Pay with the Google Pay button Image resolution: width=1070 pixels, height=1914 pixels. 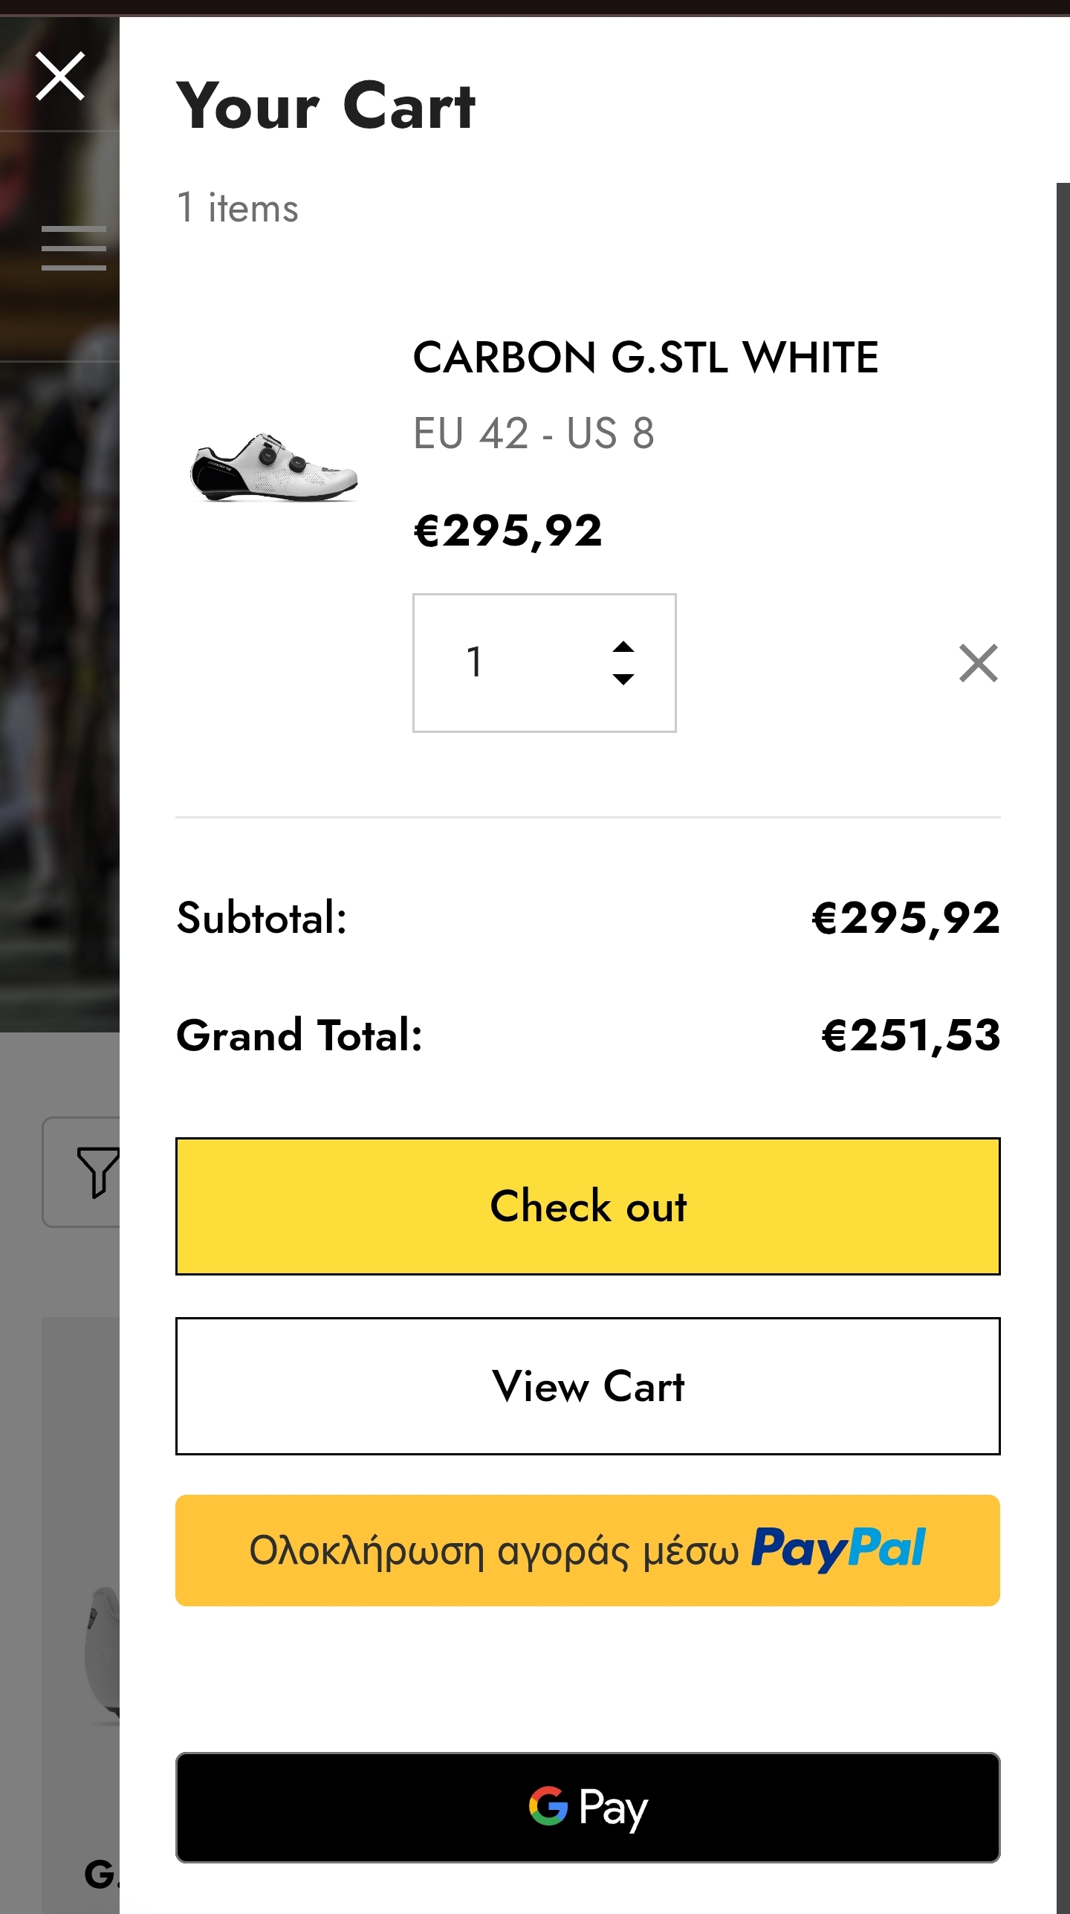point(588,1808)
